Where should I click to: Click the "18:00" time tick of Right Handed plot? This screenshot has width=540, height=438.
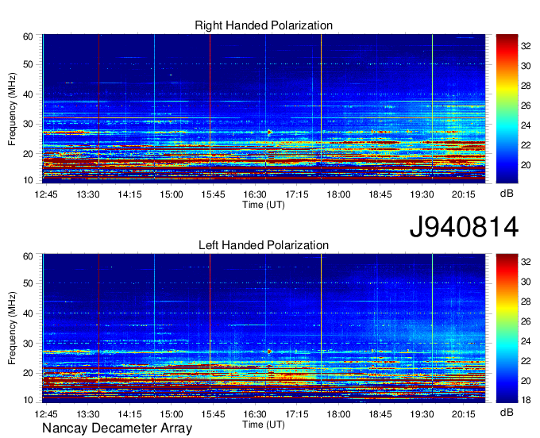[x=338, y=194]
